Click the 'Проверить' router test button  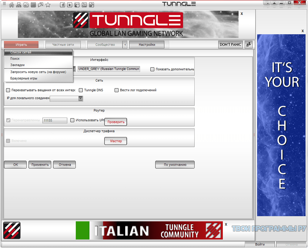116,122
